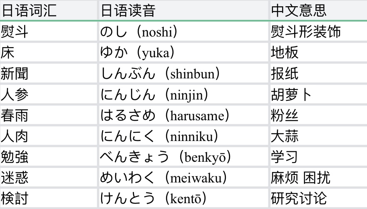
Task: Select the 新聞 vocabulary cell
Action: [x=15, y=74]
